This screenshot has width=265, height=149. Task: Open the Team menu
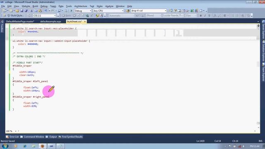pyautogui.click(x=53, y=6)
